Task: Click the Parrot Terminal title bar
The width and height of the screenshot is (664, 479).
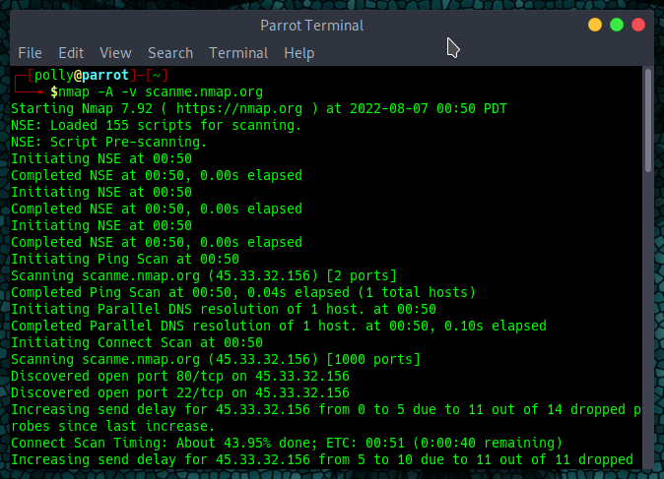Action: coord(311,26)
